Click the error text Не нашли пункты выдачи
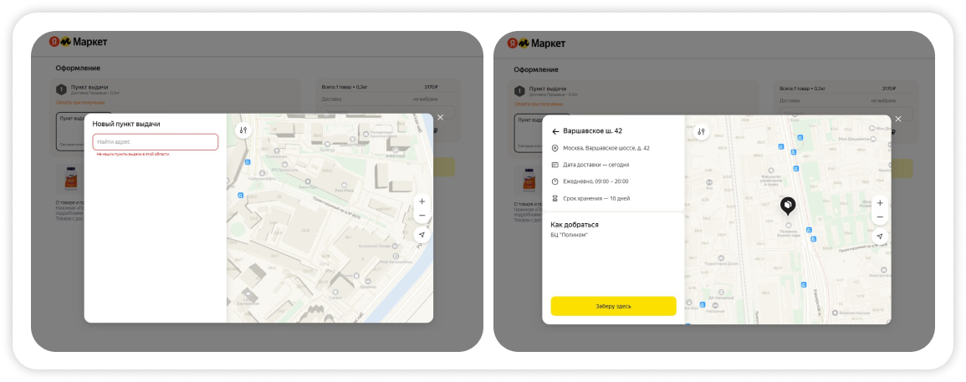Image resolution: width=966 pixels, height=382 pixels. click(x=132, y=154)
